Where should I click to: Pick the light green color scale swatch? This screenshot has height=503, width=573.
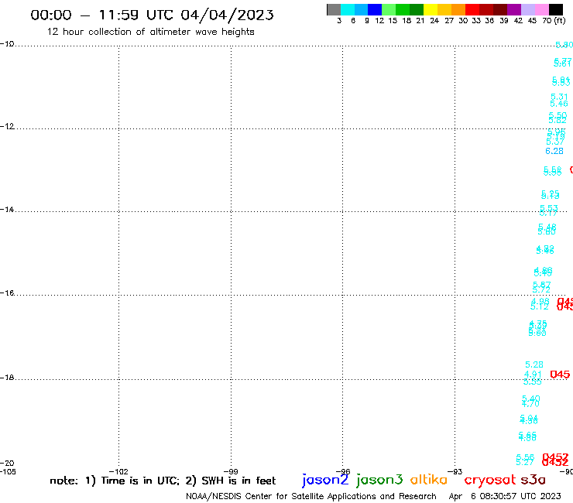tap(389, 9)
